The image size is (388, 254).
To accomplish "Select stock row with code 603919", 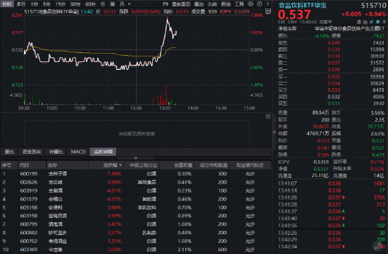I will click(135, 190).
